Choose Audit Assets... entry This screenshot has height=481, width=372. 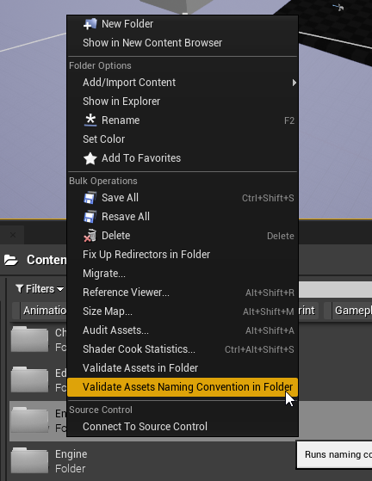183,330
